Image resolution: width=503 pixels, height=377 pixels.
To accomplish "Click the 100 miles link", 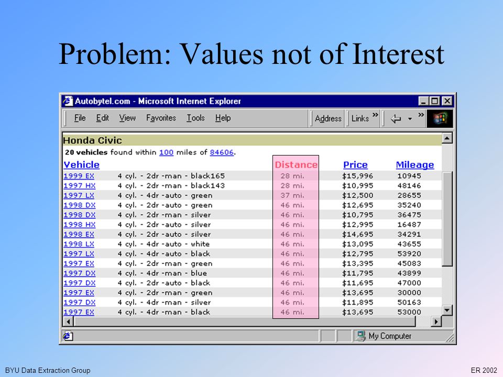I will 166,152.
